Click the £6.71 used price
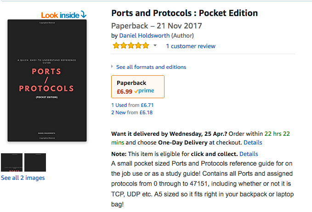This screenshot has height=212, width=312. click(147, 105)
